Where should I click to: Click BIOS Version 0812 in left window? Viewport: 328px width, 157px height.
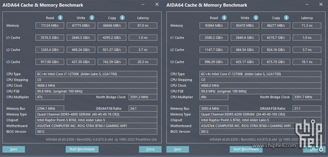click(96, 132)
